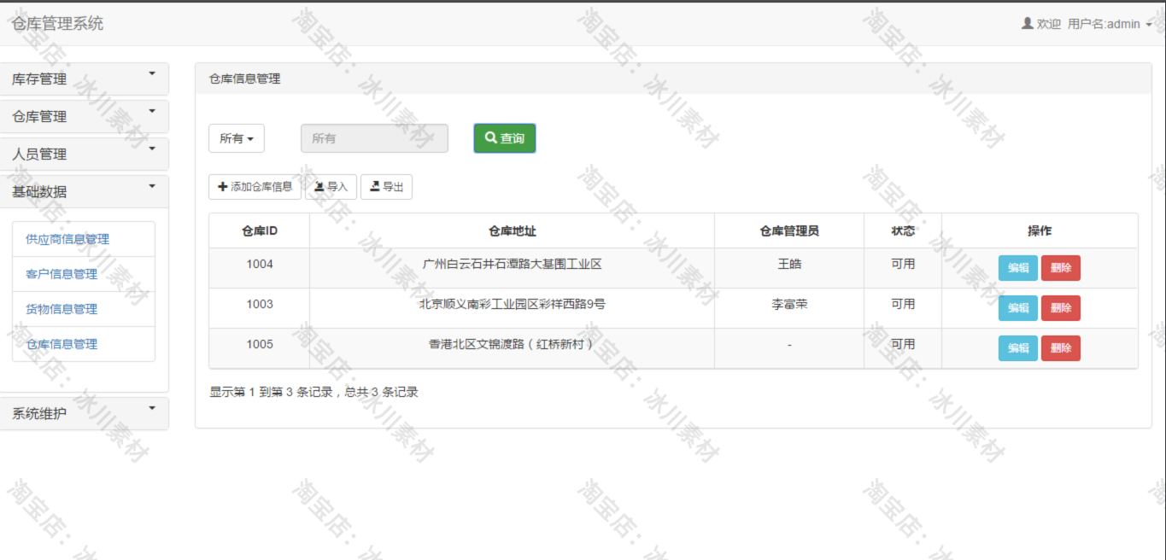Click the record count text 显示第 1 到第 3 条记录
Image resolution: width=1166 pixels, height=560 pixels.
(x=271, y=393)
